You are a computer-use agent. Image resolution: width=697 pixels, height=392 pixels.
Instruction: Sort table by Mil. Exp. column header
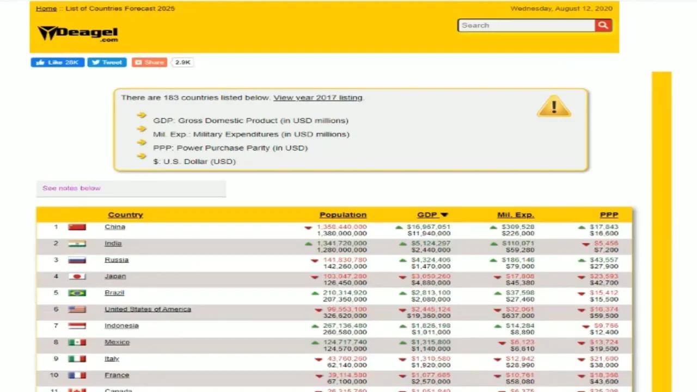coord(516,215)
